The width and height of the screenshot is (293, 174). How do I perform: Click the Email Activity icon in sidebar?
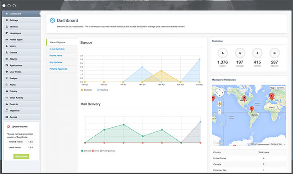tap(7, 98)
